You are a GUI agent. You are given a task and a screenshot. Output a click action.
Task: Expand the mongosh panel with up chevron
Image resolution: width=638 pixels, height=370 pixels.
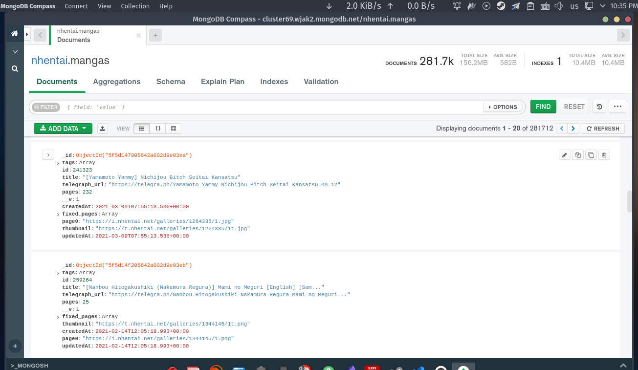623,365
